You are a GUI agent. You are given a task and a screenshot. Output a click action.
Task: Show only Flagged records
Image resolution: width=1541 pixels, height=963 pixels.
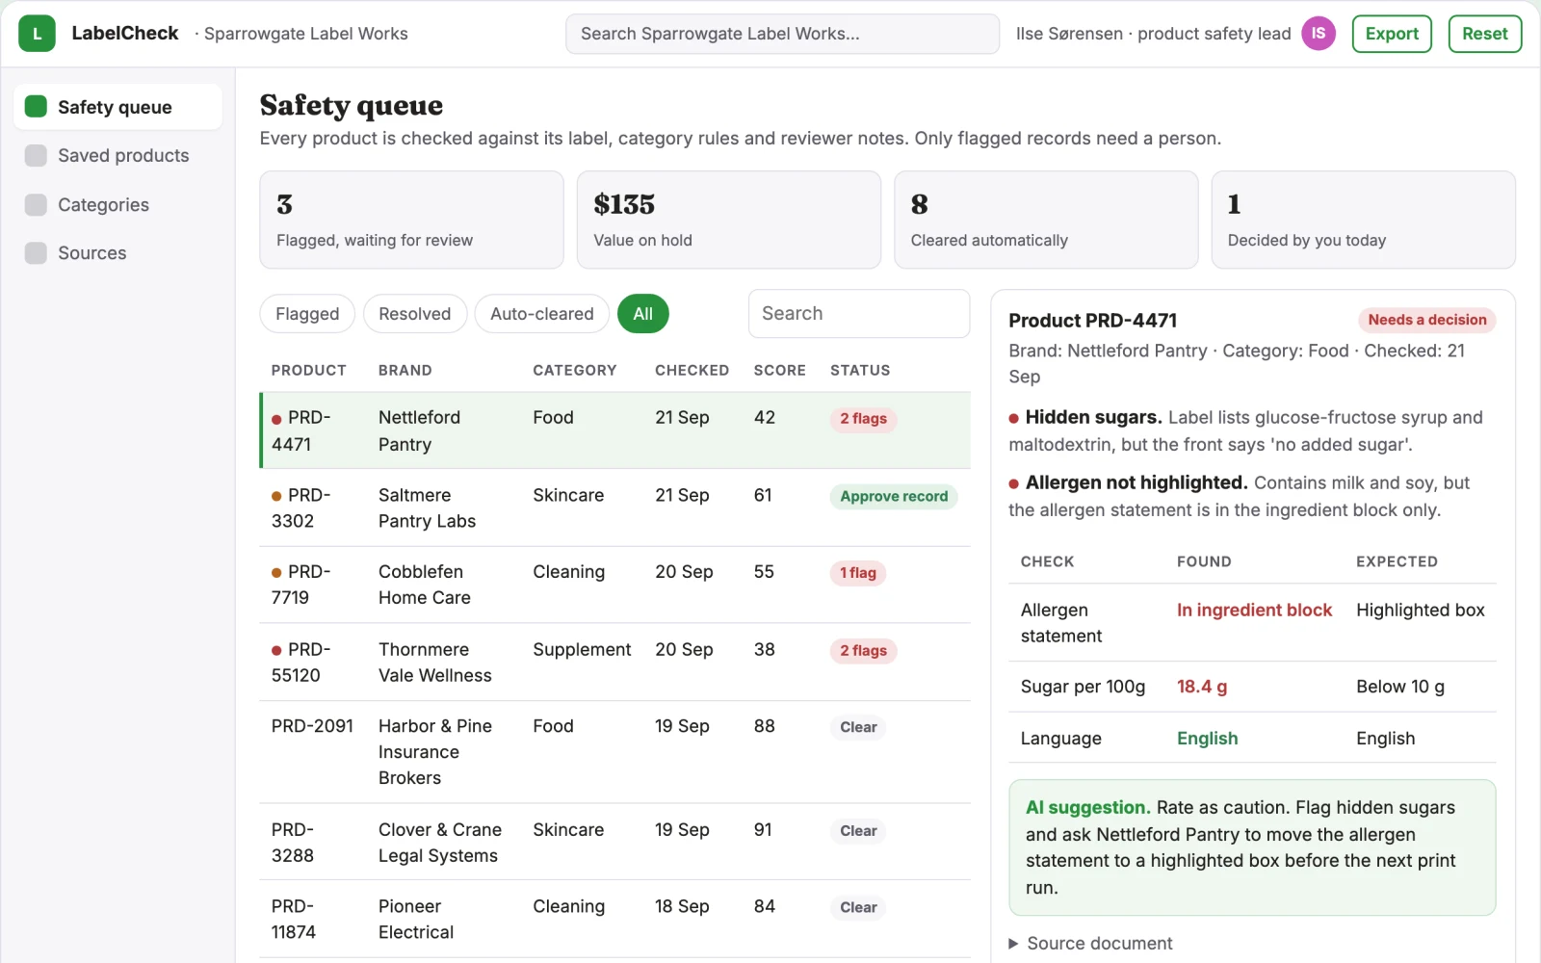click(x=307, y=314)
